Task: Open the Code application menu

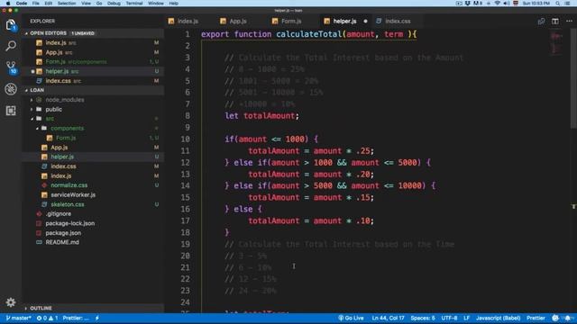Action: [22, 4]
